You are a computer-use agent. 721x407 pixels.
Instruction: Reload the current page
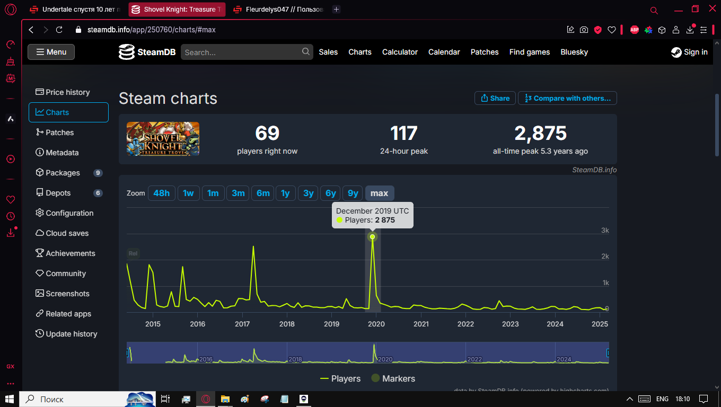pos(59,30)
